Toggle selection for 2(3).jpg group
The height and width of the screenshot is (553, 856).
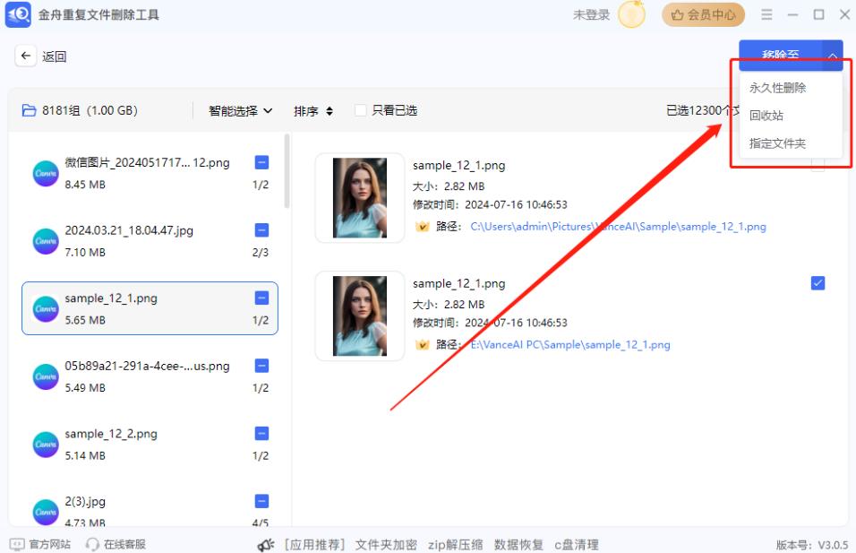point(261,501)
